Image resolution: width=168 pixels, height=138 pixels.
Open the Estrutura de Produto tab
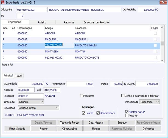96,22
